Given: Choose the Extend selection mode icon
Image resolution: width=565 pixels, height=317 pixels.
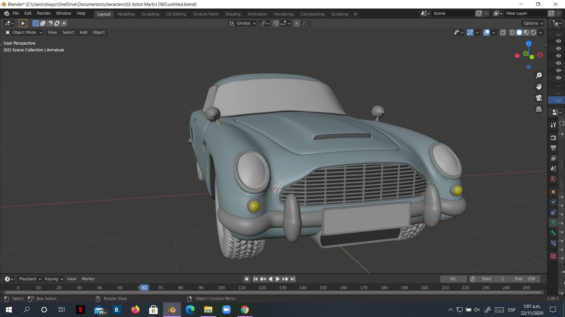Looking at the screenshot, I should (x=43, y=23).
